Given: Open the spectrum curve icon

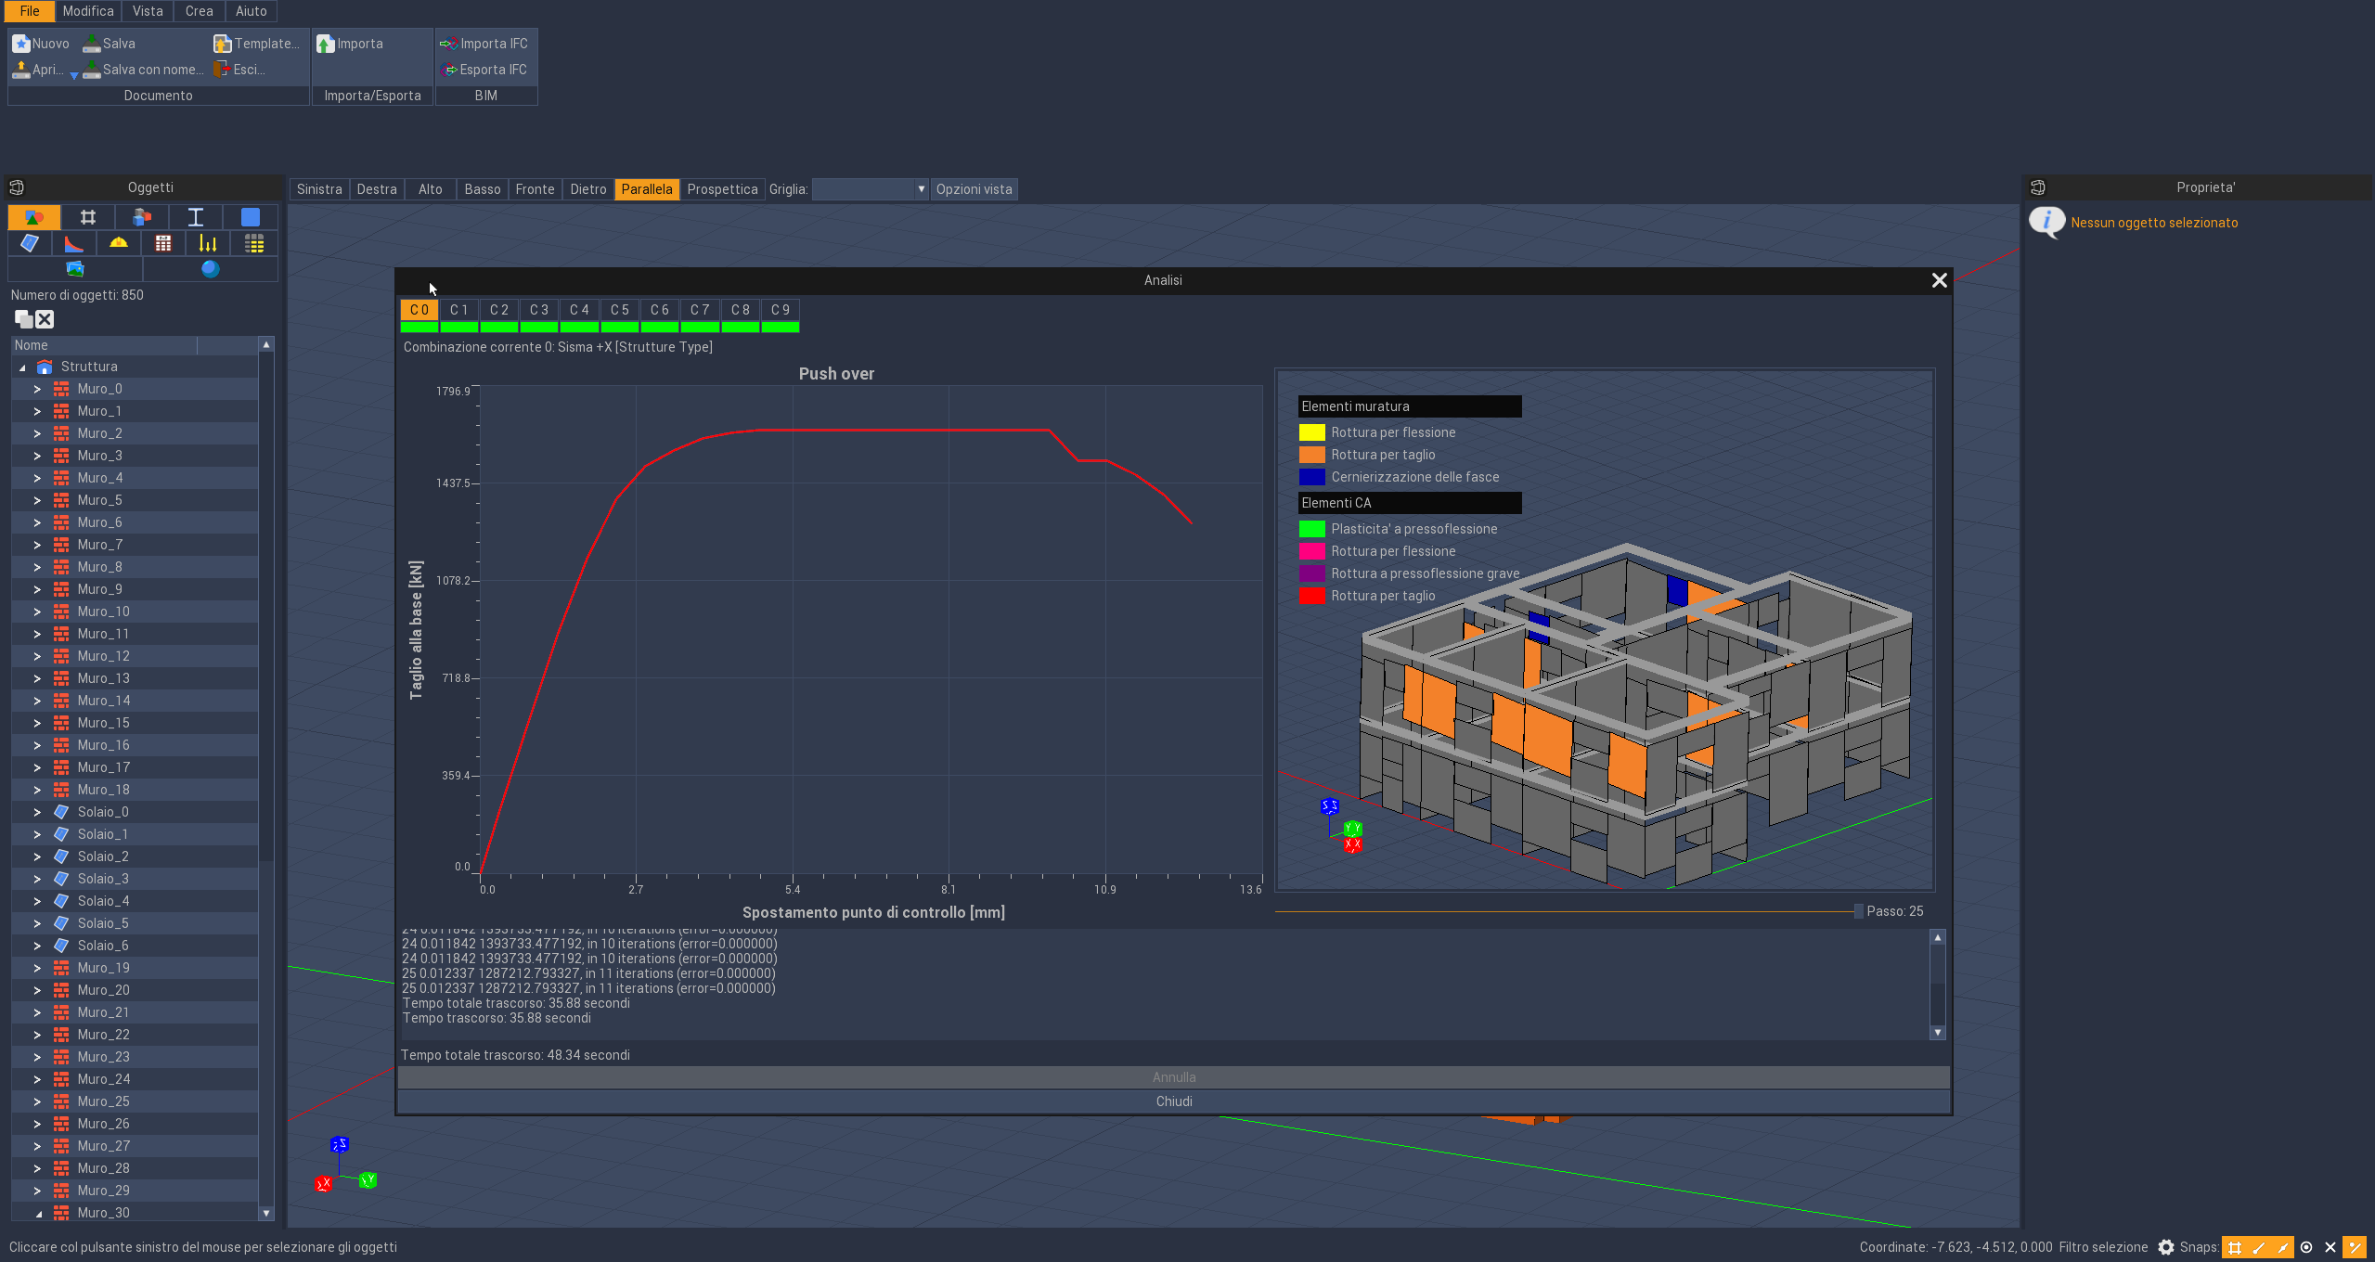Looking at the screenshot, I should (74, 243).
